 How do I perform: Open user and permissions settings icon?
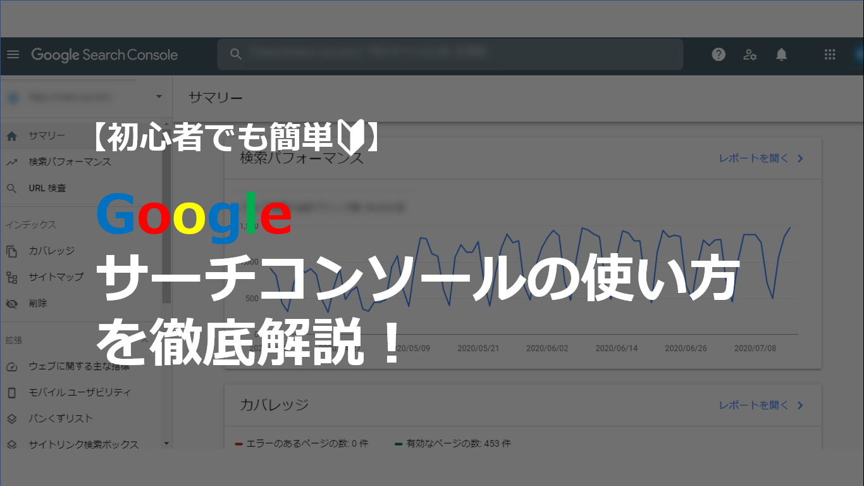tap(750, 54)
